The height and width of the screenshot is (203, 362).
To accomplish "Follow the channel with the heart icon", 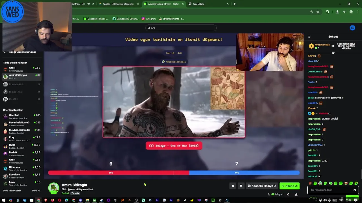I will click(x=241, y=186).
